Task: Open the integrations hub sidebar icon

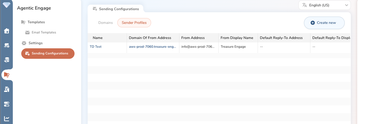Action: (x=6, y=45)
